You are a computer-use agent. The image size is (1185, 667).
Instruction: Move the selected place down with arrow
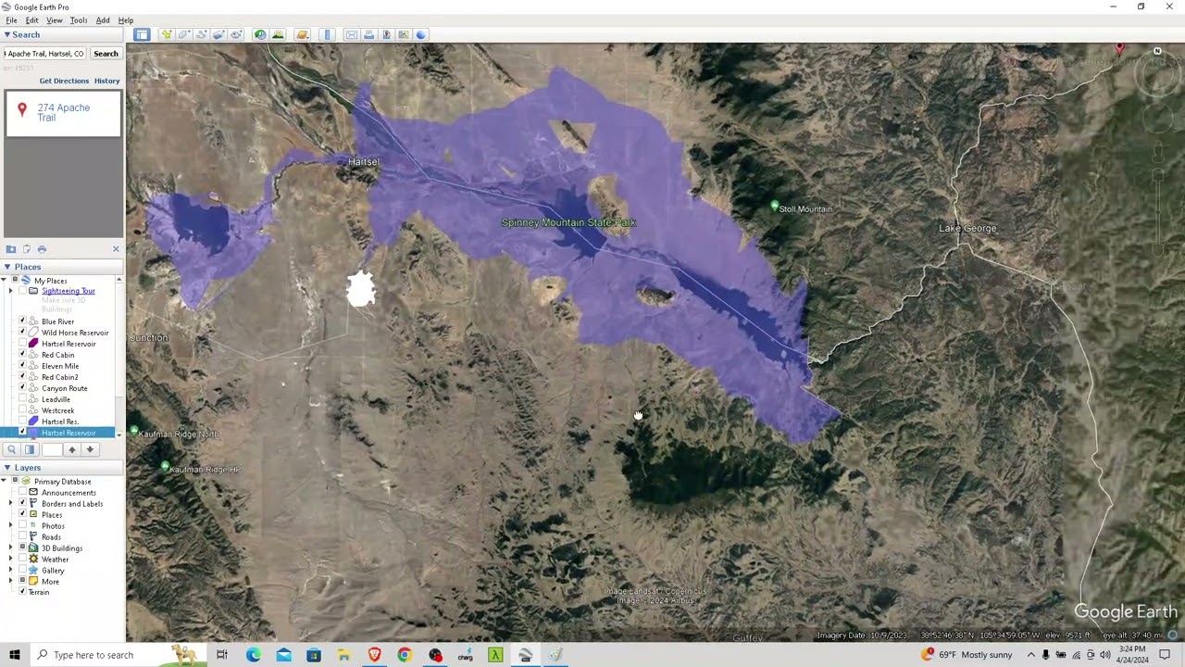tap(90, 449)
